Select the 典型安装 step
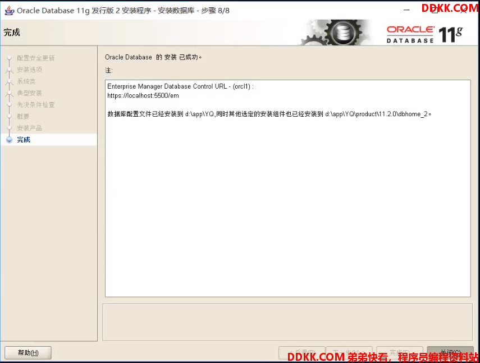Viewport: 480px width, 363px height. click(29, 93)
